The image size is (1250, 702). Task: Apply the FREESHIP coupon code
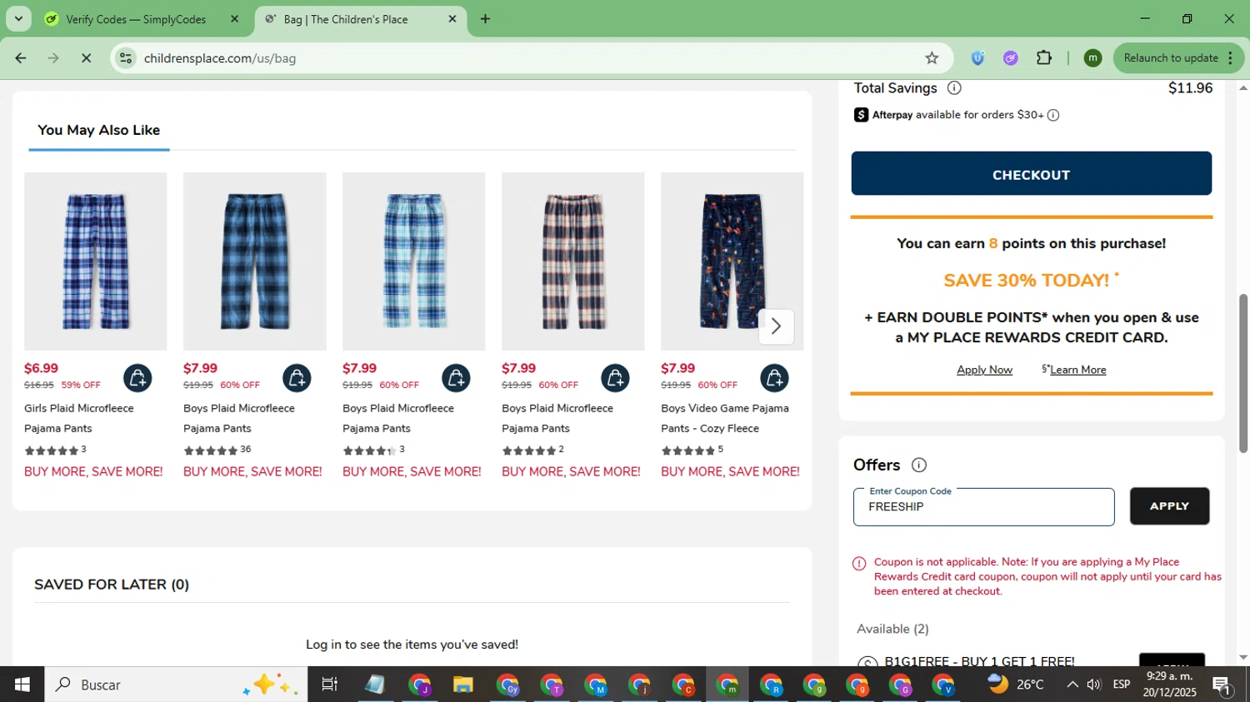[x=1169, y=506]
